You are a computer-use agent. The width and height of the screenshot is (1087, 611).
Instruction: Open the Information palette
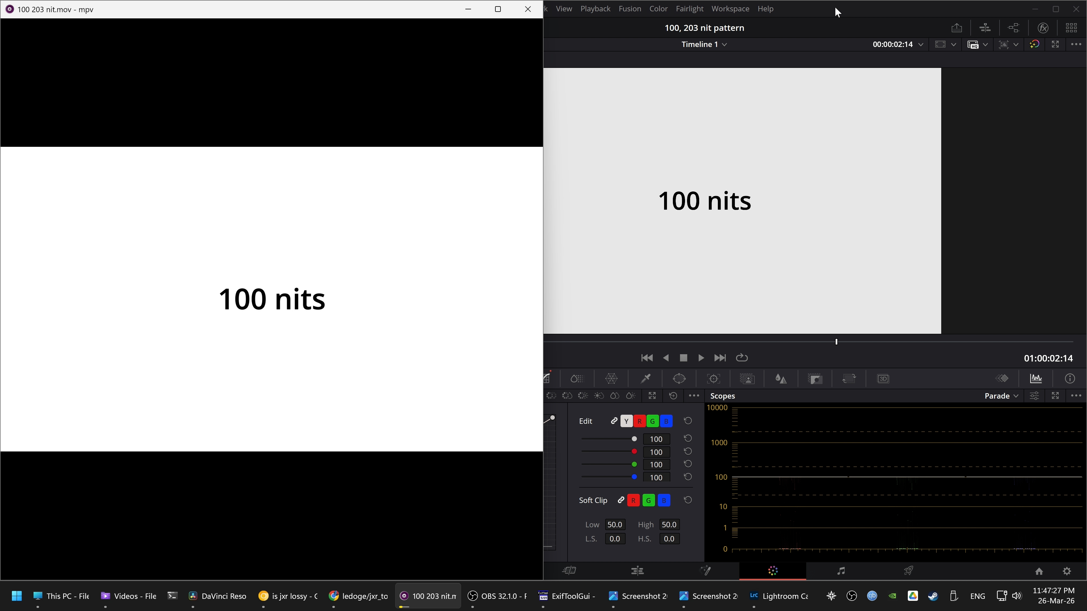(1070, 379)
